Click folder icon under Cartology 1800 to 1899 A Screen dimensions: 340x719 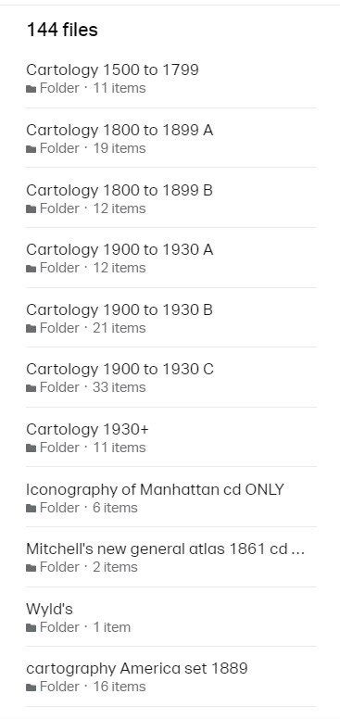click(x=31, y=148)
